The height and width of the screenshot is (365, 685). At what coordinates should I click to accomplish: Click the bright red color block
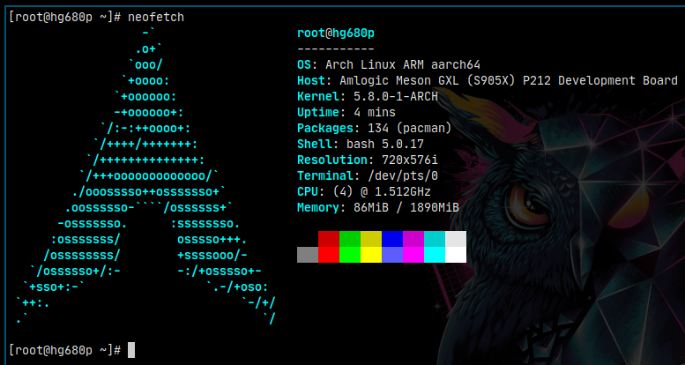pos(329,255)
